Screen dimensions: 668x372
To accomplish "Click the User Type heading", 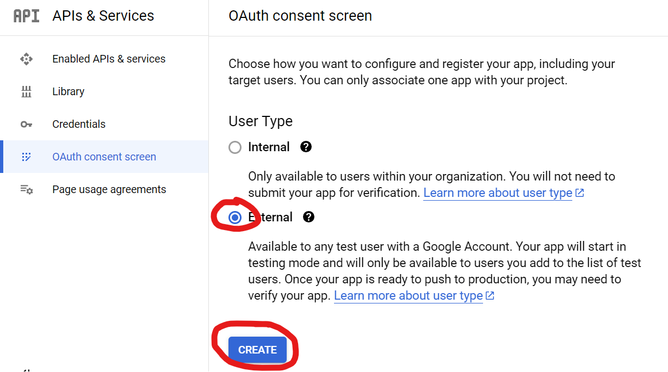I will 261,121.
